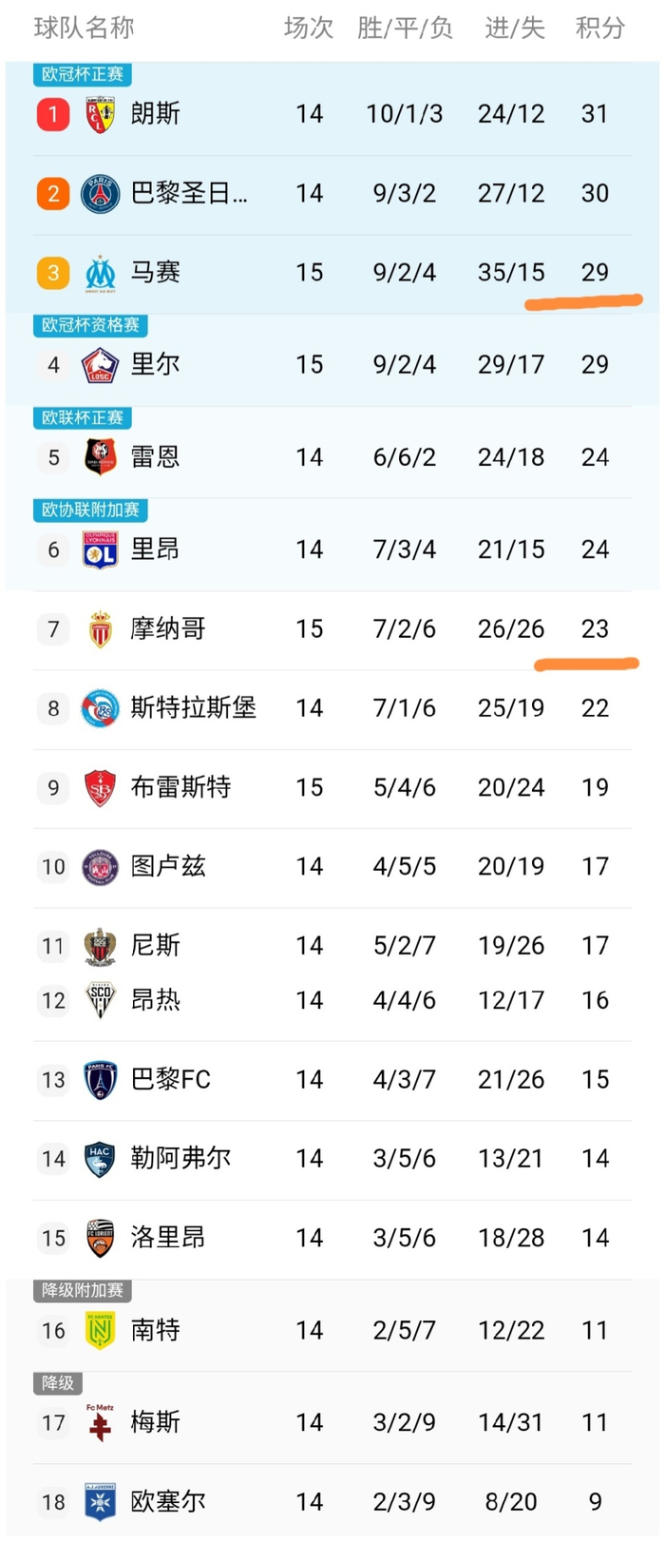Screen dimensions: 665x1542
Task: Click the Rennes club crest
Action: click(98, 457)
